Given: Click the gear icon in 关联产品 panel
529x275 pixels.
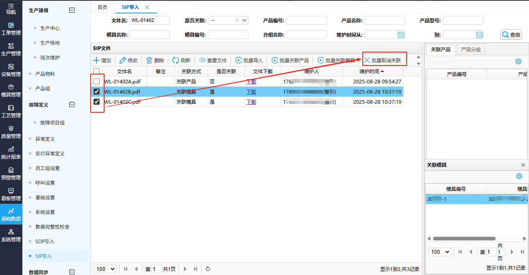Looking at the screenshot, I should pos(518,61).
